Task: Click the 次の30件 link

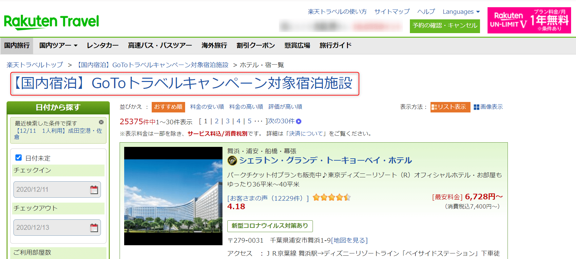Action: pyautogui.click(x=281, y=121)
